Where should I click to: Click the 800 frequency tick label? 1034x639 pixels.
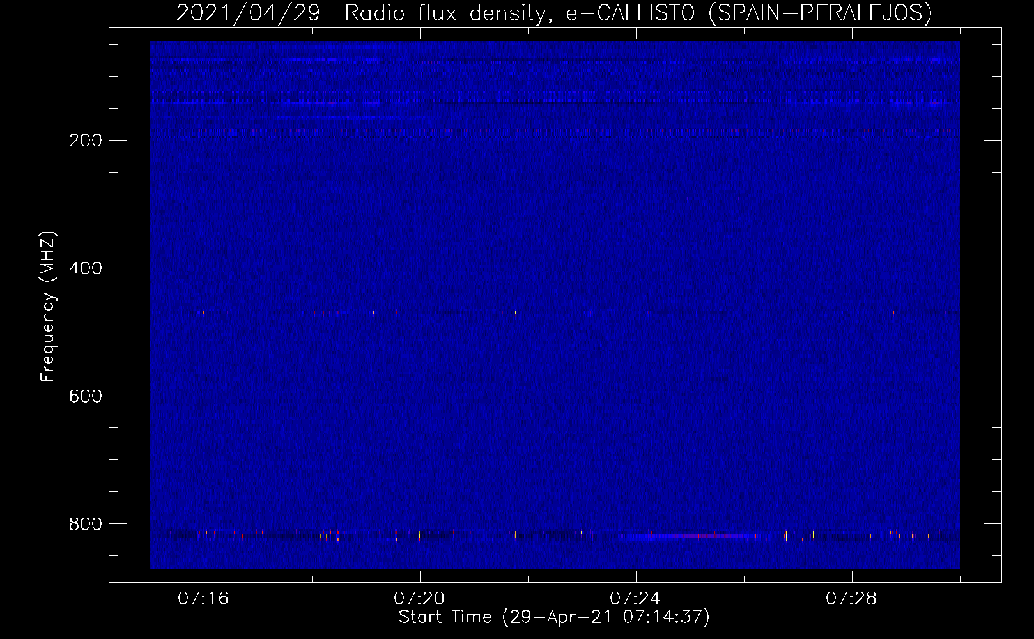tap(86, 524)
